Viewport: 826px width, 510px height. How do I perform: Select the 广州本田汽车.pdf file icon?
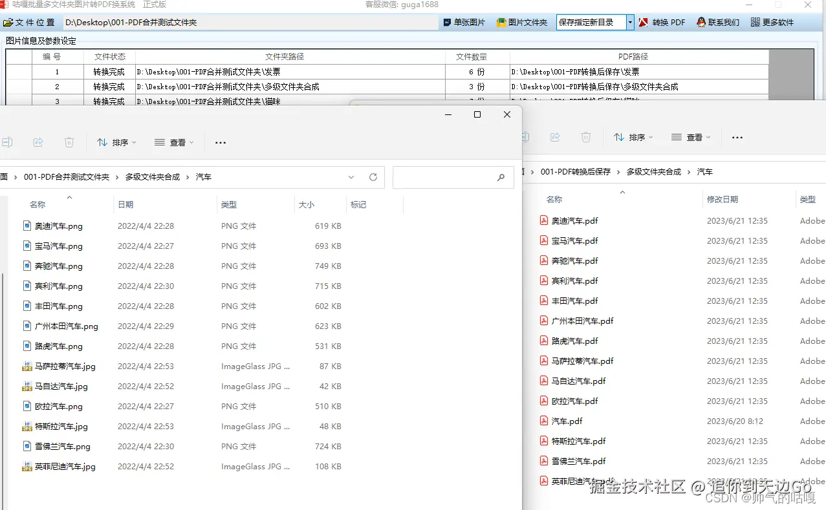[544, 321]
